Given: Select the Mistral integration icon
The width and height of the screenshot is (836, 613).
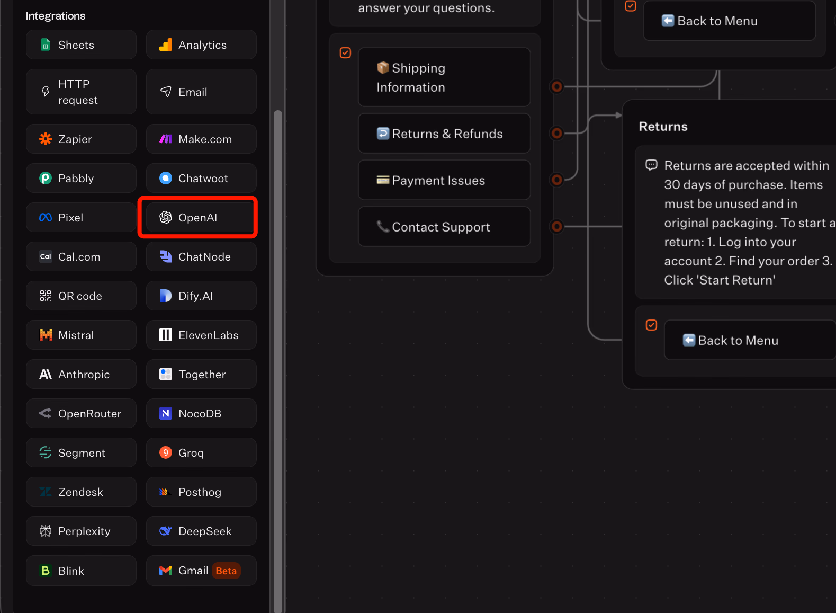Looking at the screenshot, I should (x=46, y=335).
